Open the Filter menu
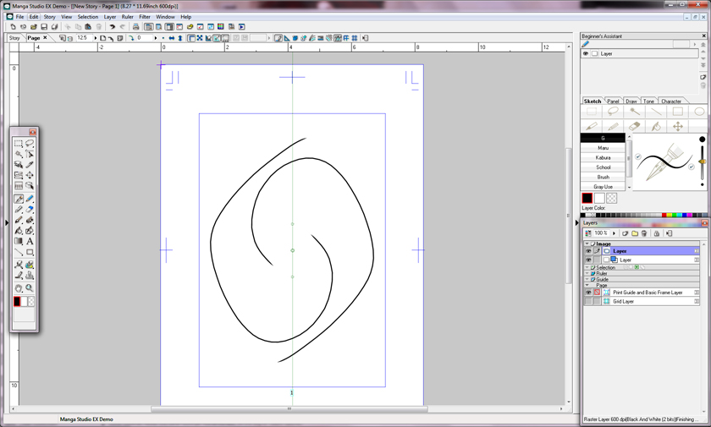 click(x=145, y=17)
